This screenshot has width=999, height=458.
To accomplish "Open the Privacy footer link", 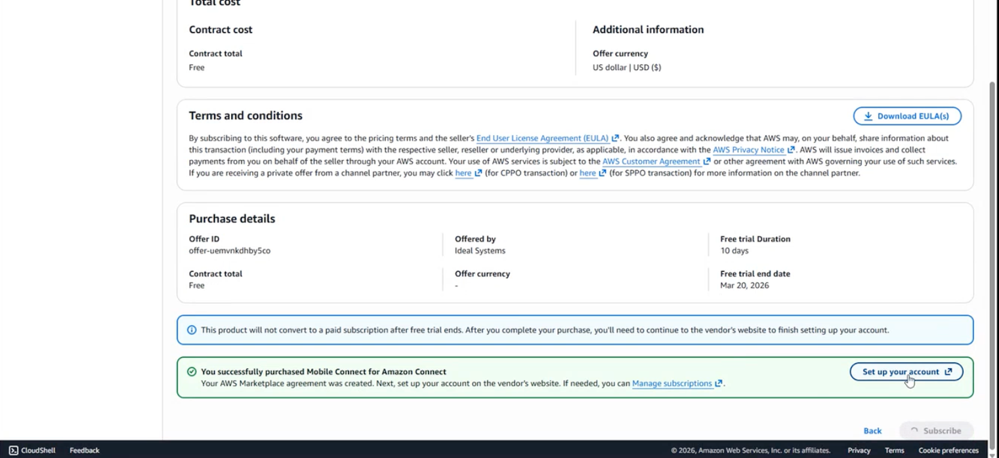I will [x=859, y=450].
